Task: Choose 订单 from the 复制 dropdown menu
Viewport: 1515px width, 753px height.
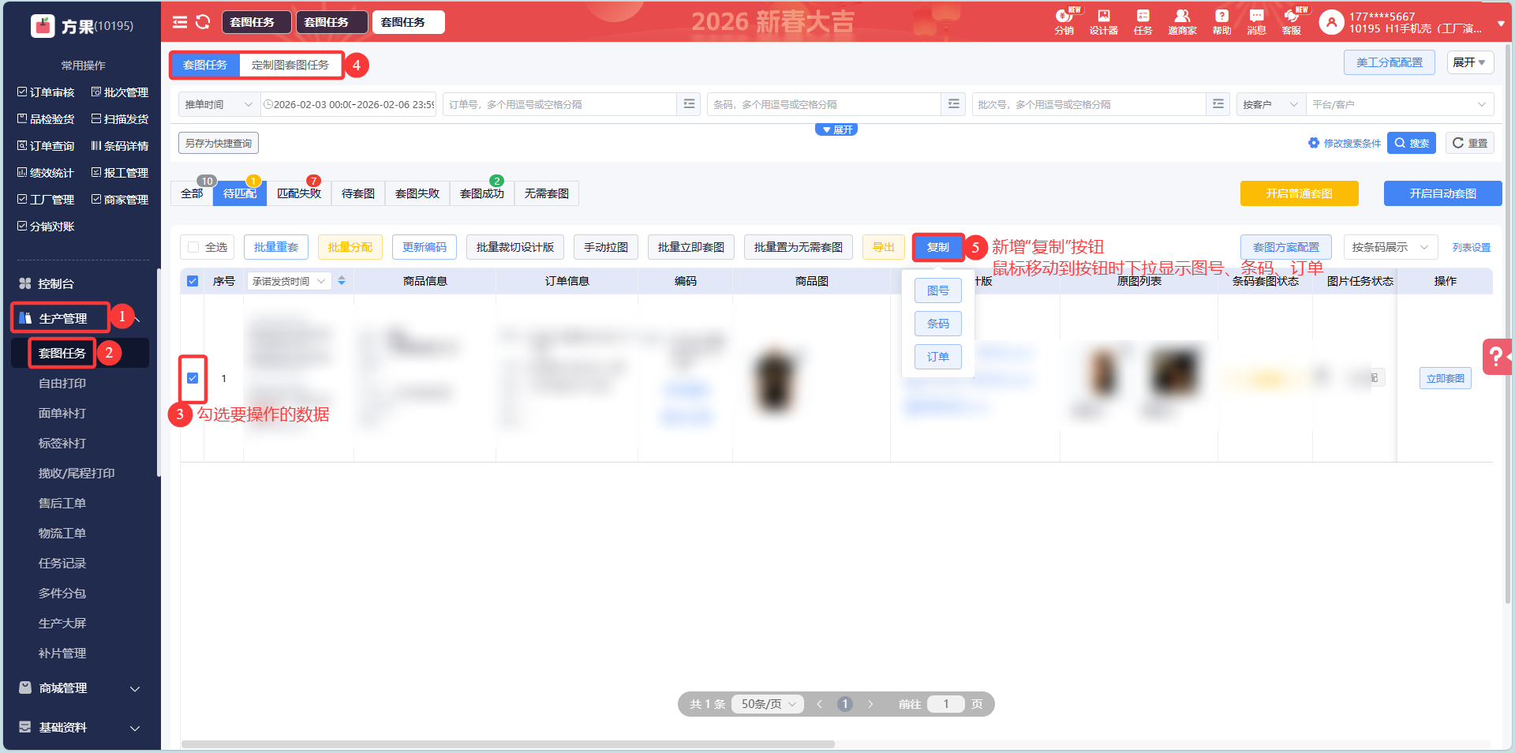Action: tap(938, 357)
